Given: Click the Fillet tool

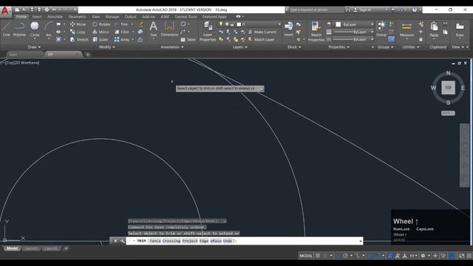Looking at the screenshot, I should [x=121, y=32].
